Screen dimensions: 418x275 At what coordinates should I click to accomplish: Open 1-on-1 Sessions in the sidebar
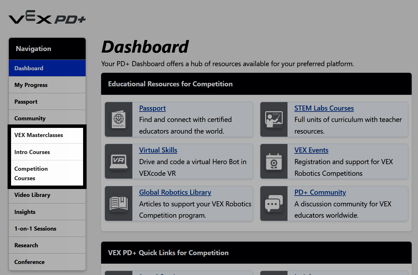(47, 228)
